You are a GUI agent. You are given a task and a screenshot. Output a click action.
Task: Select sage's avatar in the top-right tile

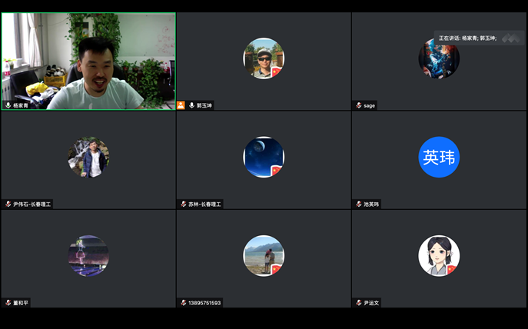click(x=439, y=60)
